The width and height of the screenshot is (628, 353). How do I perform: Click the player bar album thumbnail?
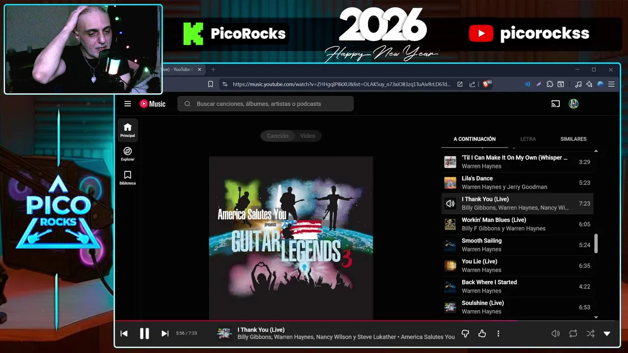(x=224, y=334)
